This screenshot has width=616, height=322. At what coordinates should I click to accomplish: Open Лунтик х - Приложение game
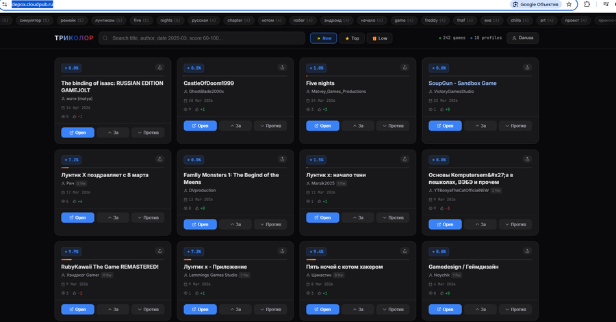point(200,310)
